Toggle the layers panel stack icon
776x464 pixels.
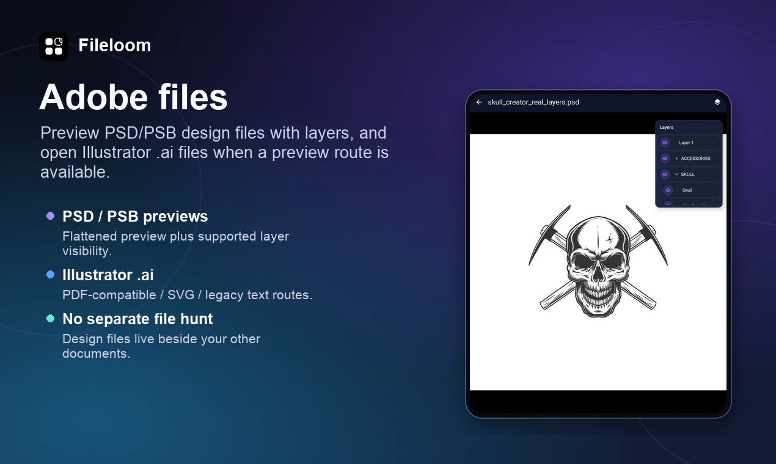717,102
